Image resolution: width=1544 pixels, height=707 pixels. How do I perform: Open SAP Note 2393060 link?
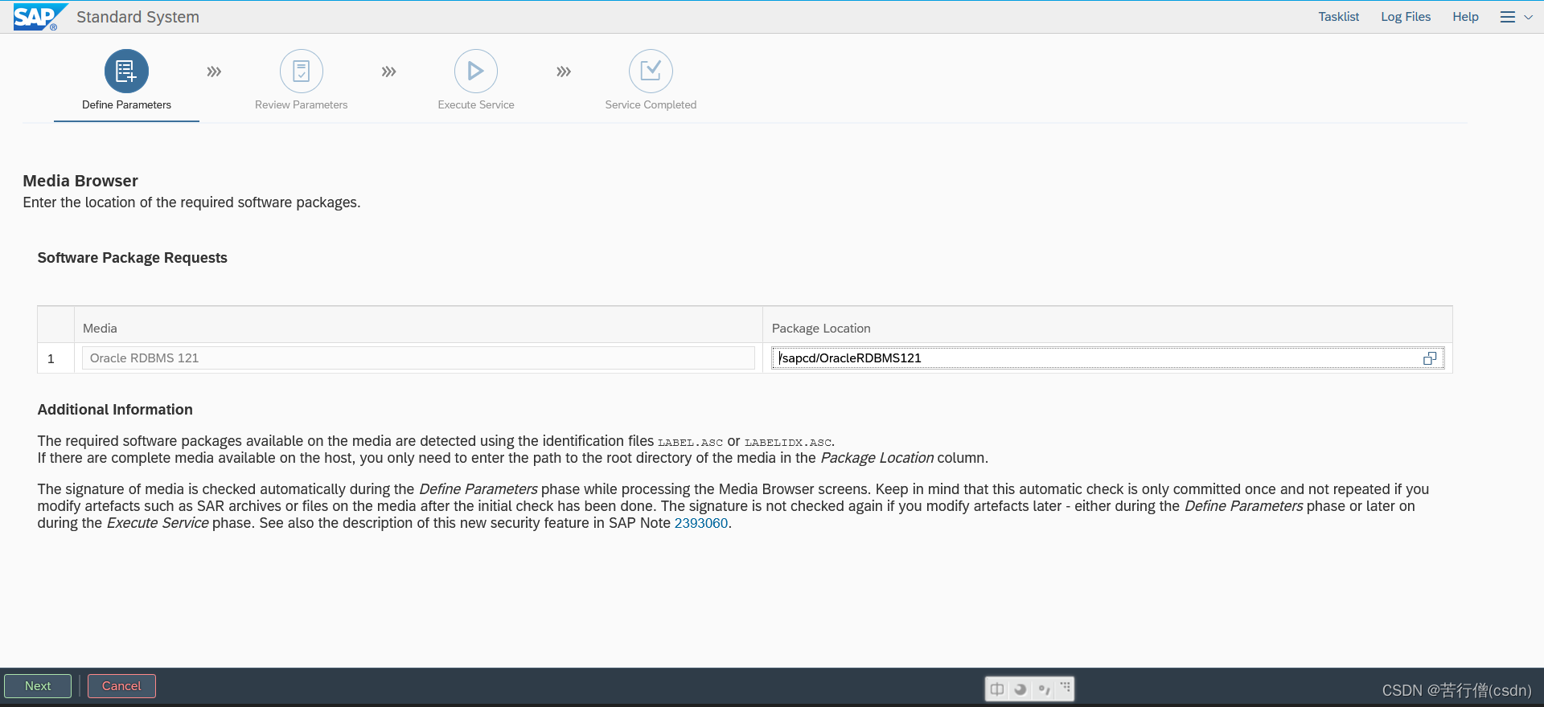click(701, 523)
